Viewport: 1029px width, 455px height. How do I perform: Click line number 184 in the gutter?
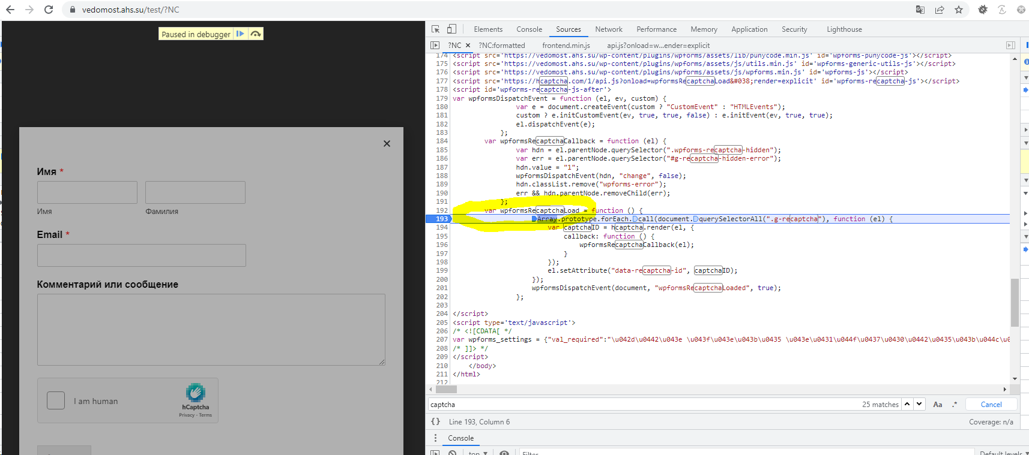[x=442, y=141]
